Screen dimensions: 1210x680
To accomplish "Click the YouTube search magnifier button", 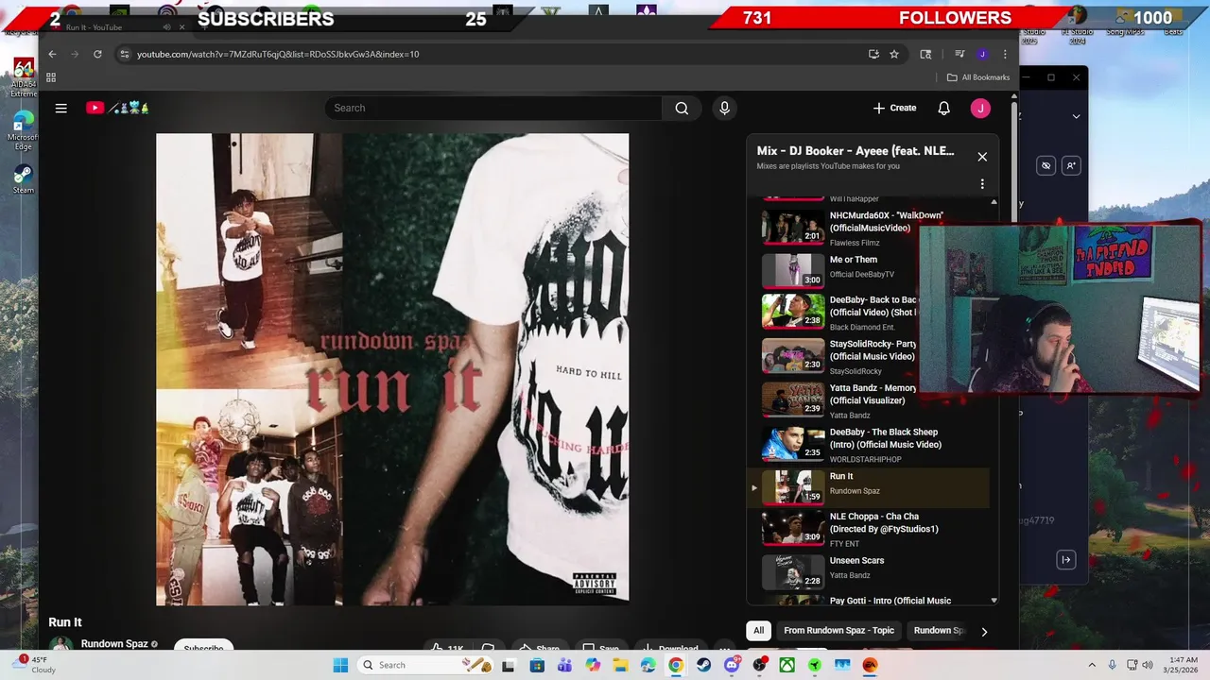I will point(682,108).
